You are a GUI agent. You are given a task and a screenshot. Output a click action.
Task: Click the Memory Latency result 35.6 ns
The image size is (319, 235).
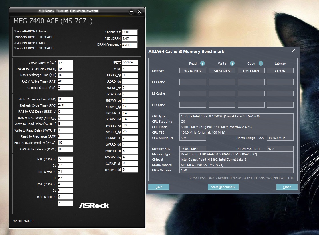(x=280, y=71)
